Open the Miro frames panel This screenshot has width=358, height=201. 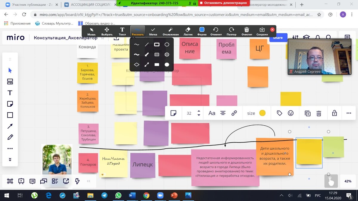click(10, 181)
